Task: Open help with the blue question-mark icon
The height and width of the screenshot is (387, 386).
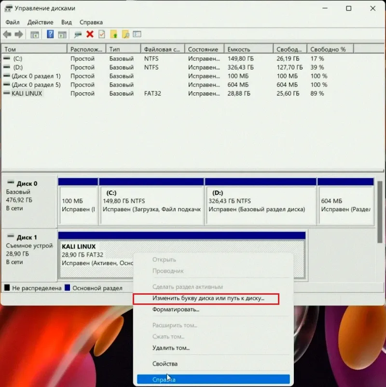Action: (50, 34)
